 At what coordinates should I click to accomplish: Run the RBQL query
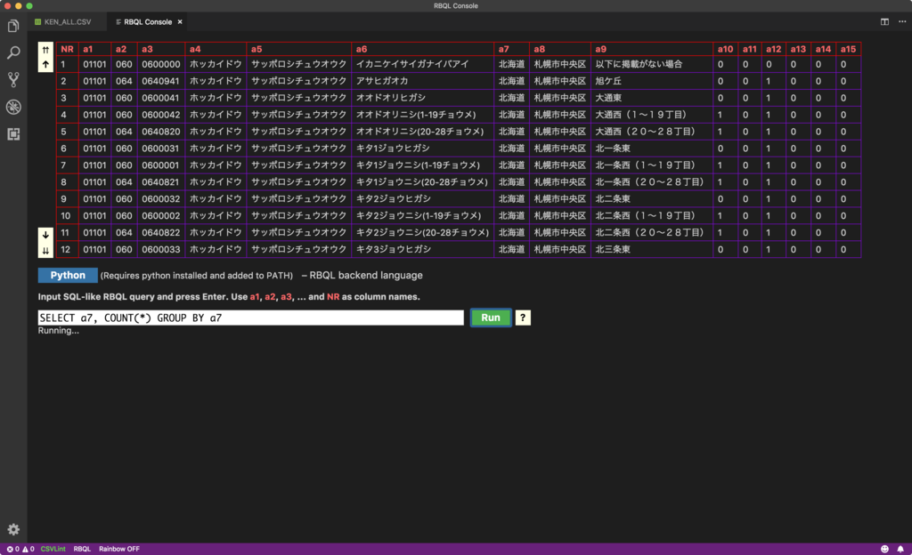pyautogui.click(x=491, y=318)
